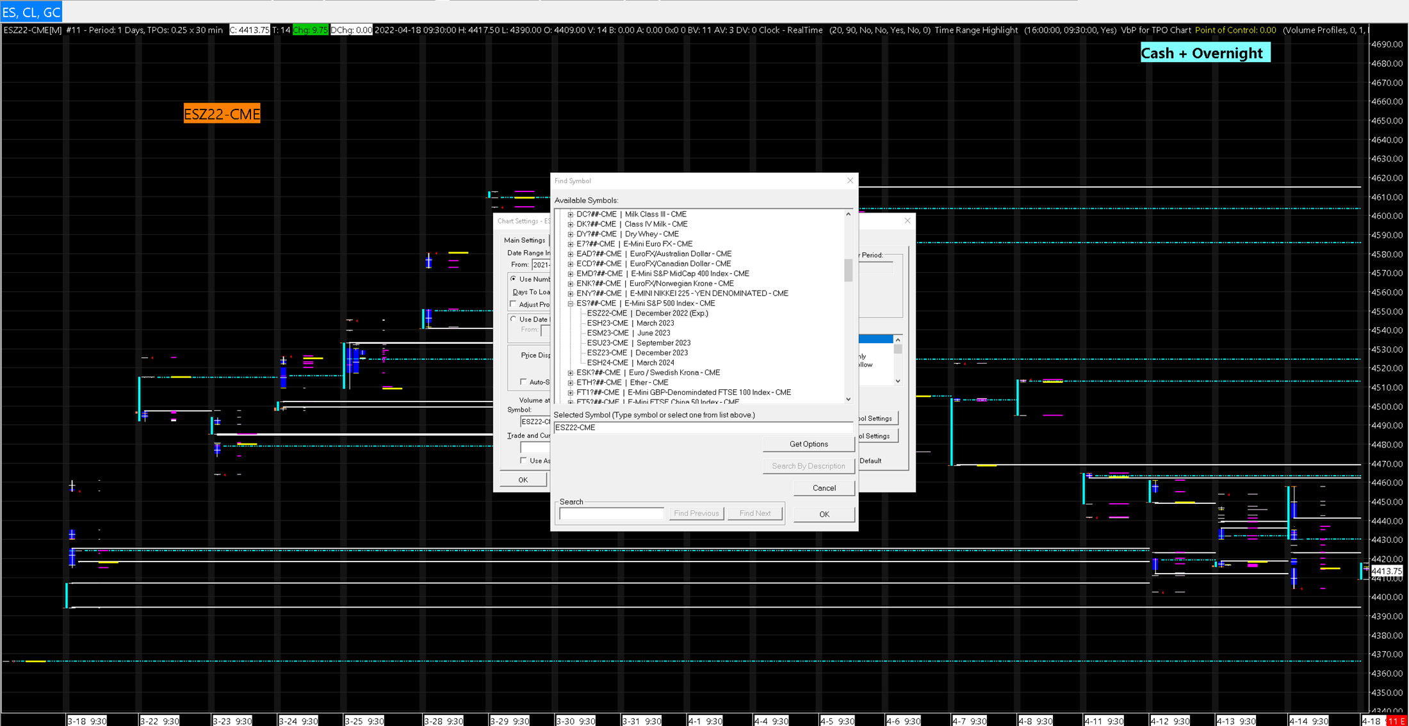Select the Use Date radio button
This screenshot has height=726, width=1409.
514,319
